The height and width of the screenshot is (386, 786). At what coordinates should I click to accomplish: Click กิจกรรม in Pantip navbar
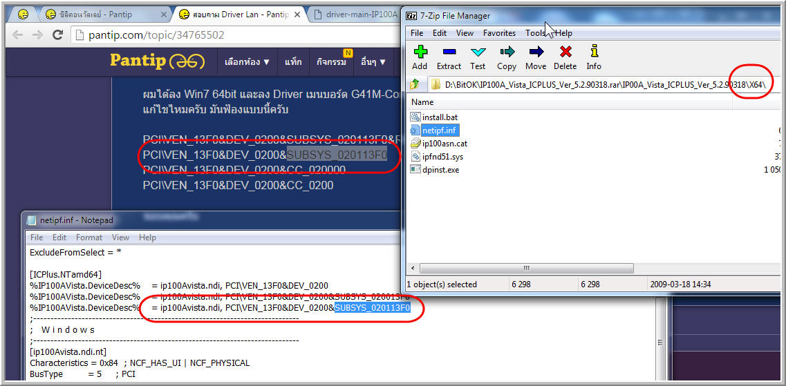pyautogui.click(x=331, y=62)
